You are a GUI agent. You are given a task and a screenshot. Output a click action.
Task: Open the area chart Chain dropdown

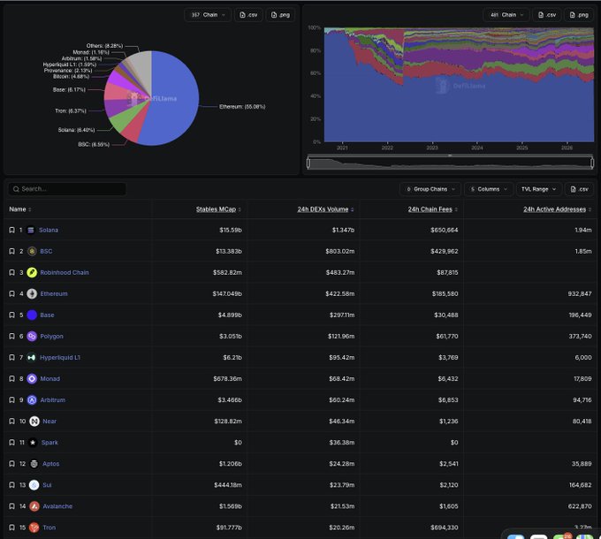pos(506,15)
